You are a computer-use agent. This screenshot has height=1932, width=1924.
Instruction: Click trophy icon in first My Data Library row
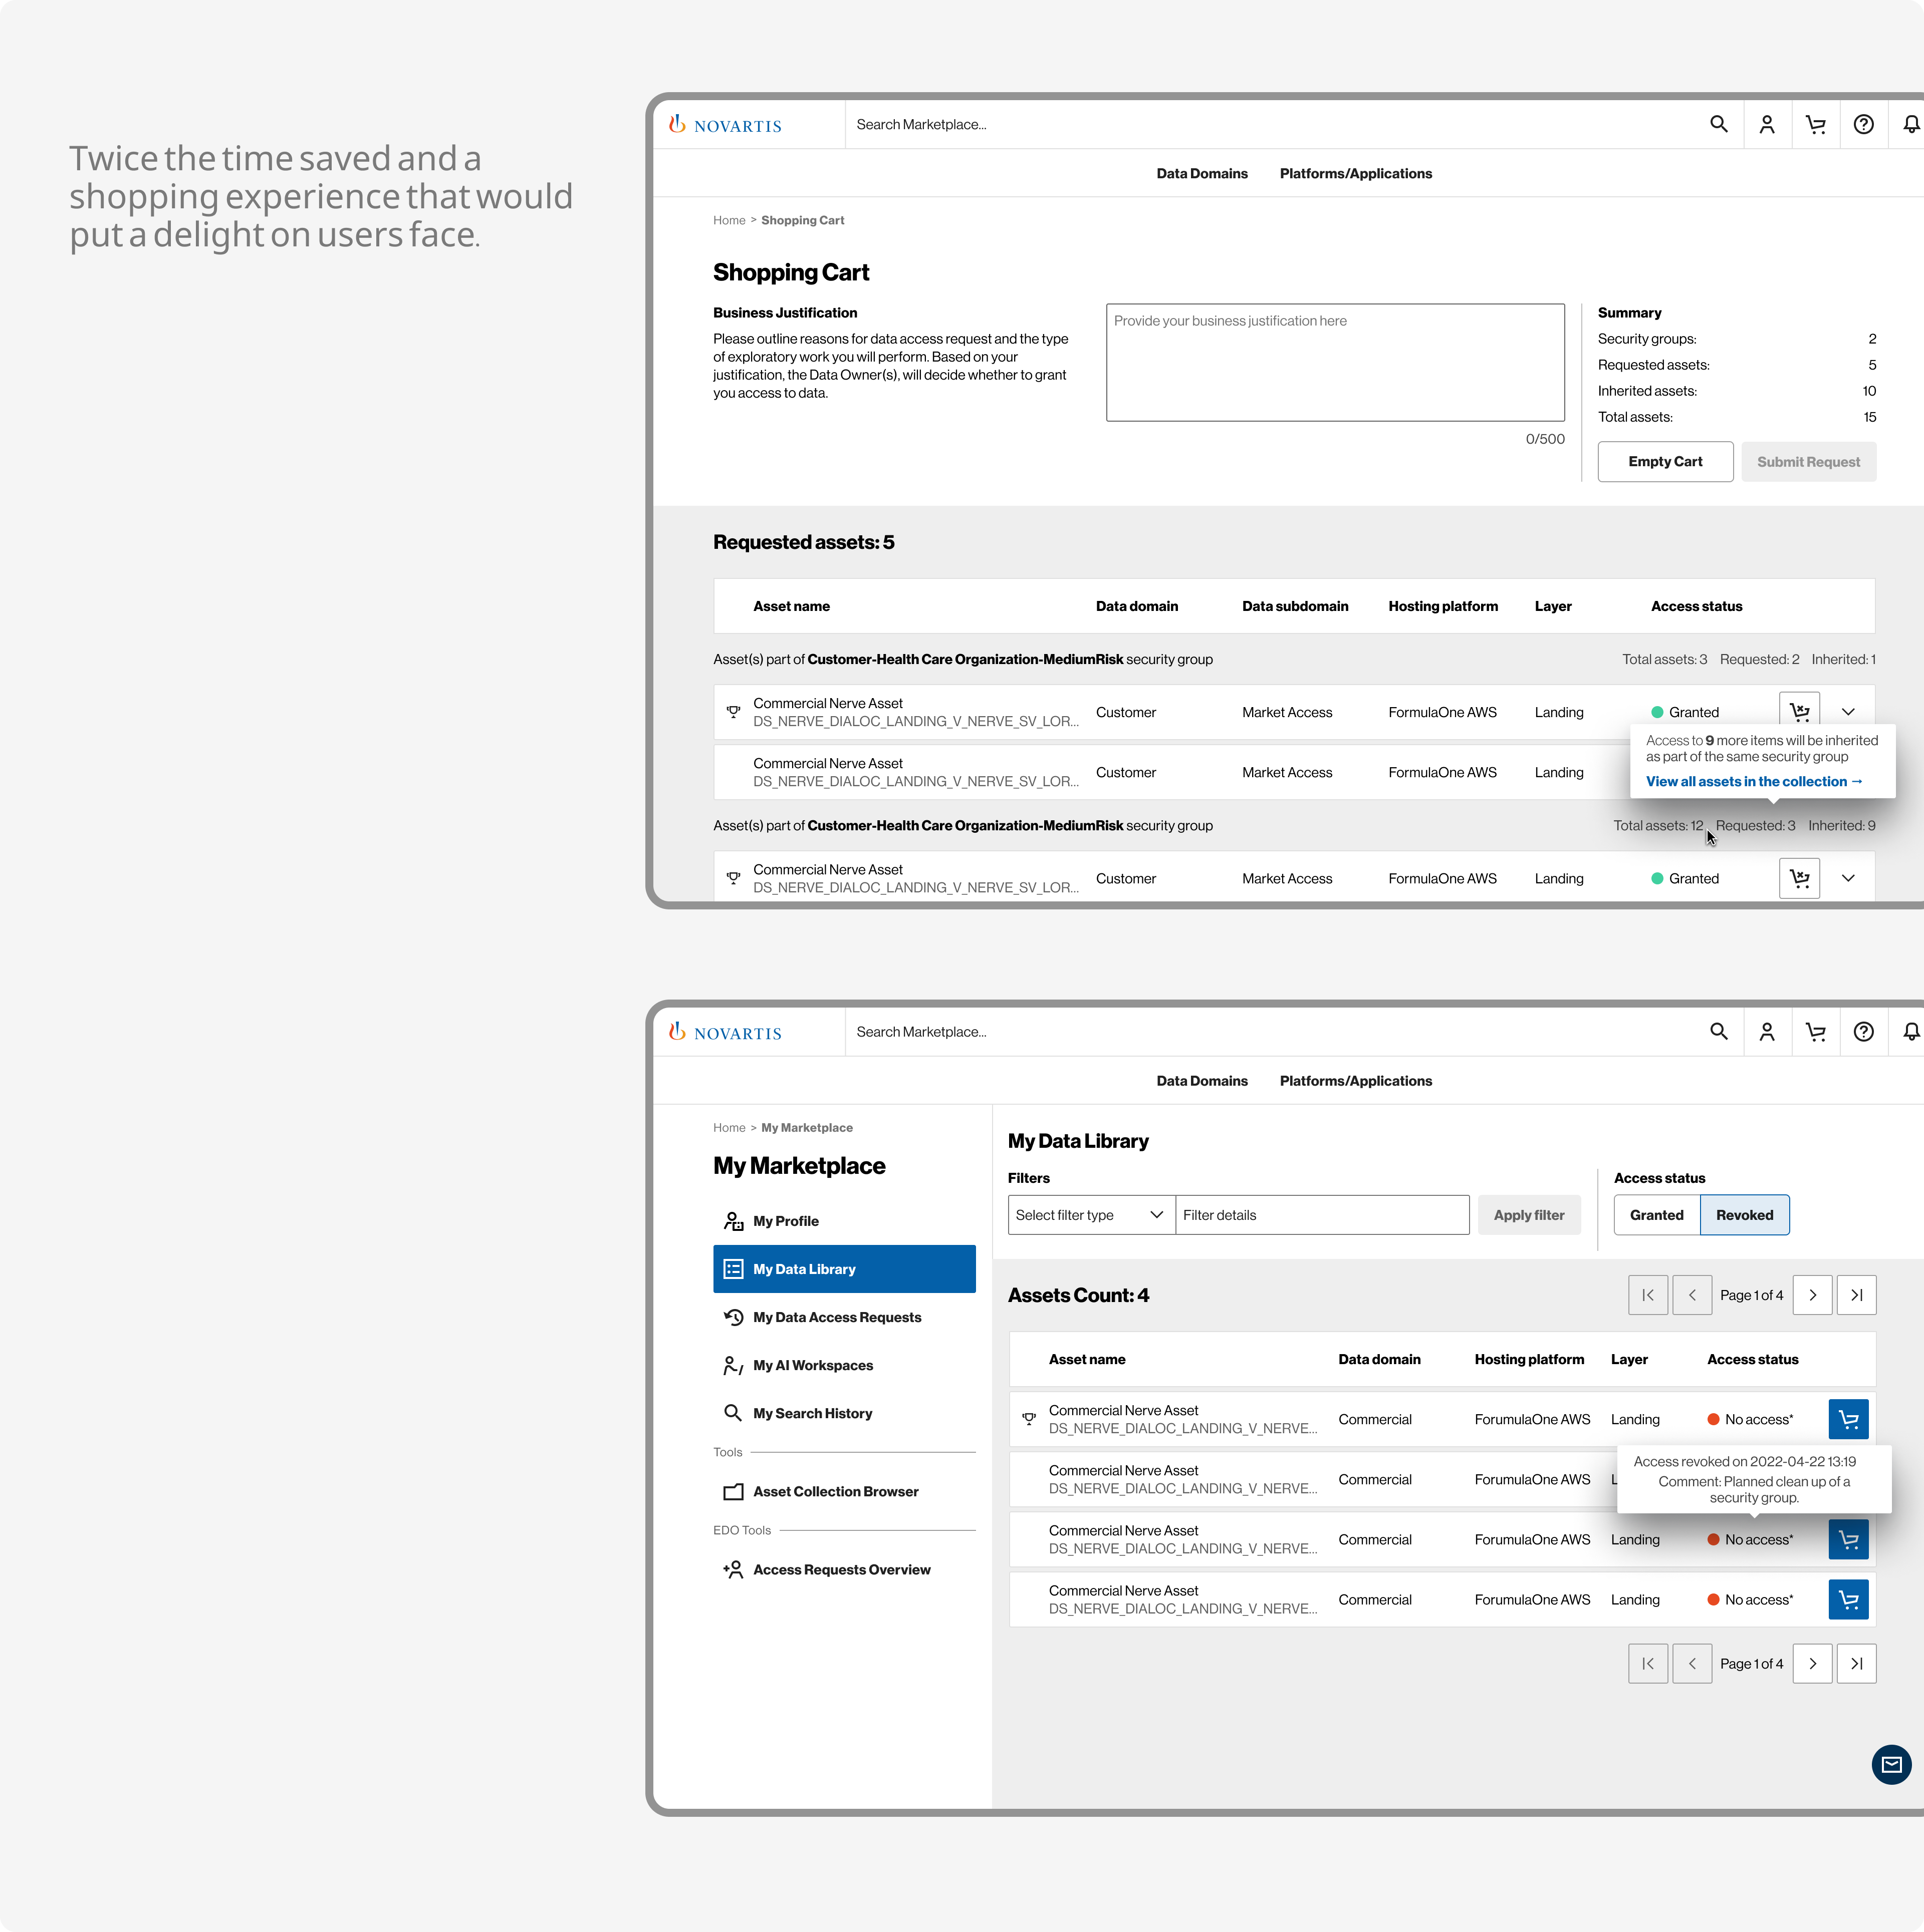click(x=1029, y=1418)
